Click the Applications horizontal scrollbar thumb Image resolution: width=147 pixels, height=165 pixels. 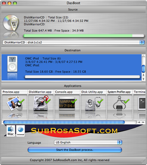tap(64, 122)
